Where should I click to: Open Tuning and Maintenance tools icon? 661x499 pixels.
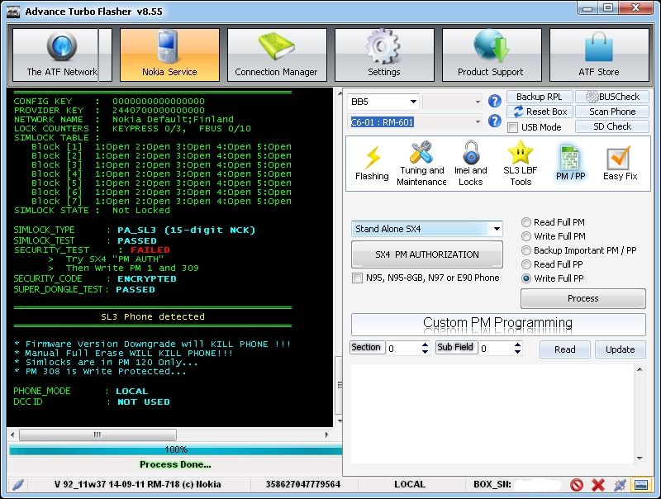421,153
